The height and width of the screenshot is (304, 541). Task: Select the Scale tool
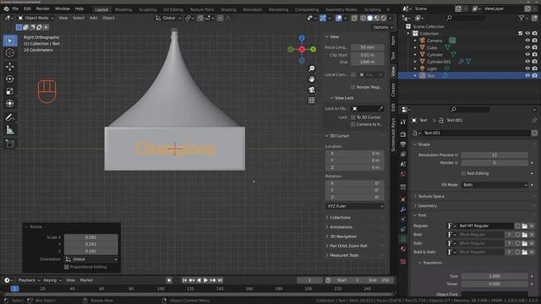coord(10,91)
